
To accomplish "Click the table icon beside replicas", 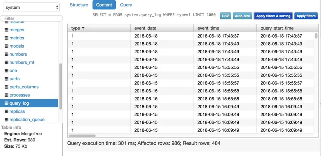I will (x=6, y=111).
